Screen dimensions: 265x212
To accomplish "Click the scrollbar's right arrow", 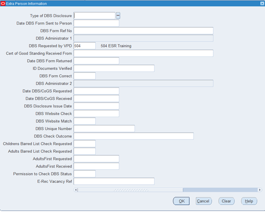I will (x=260, y=190).
